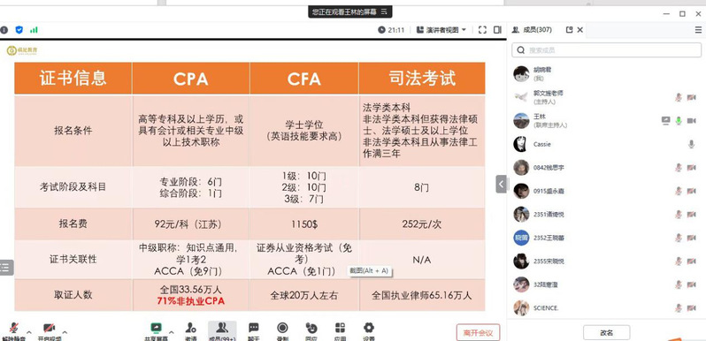This screenshot has width=706, height=341.
Task: Pop out the members panel icon
Action: 569,30
